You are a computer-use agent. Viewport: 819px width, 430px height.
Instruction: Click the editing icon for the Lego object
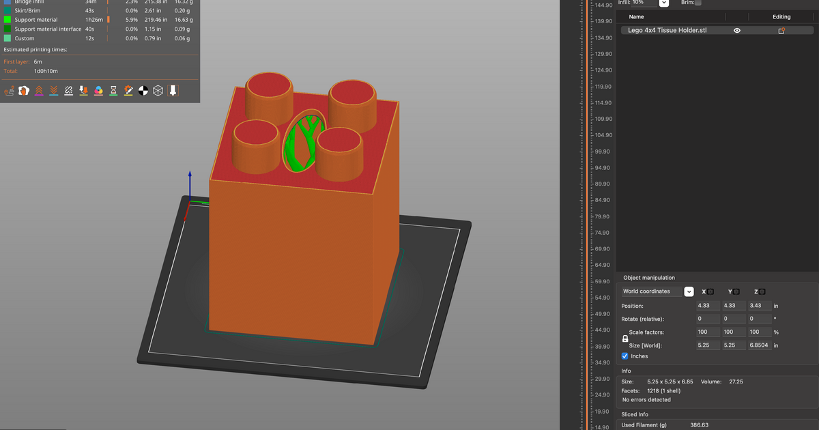tap(781, 30)
